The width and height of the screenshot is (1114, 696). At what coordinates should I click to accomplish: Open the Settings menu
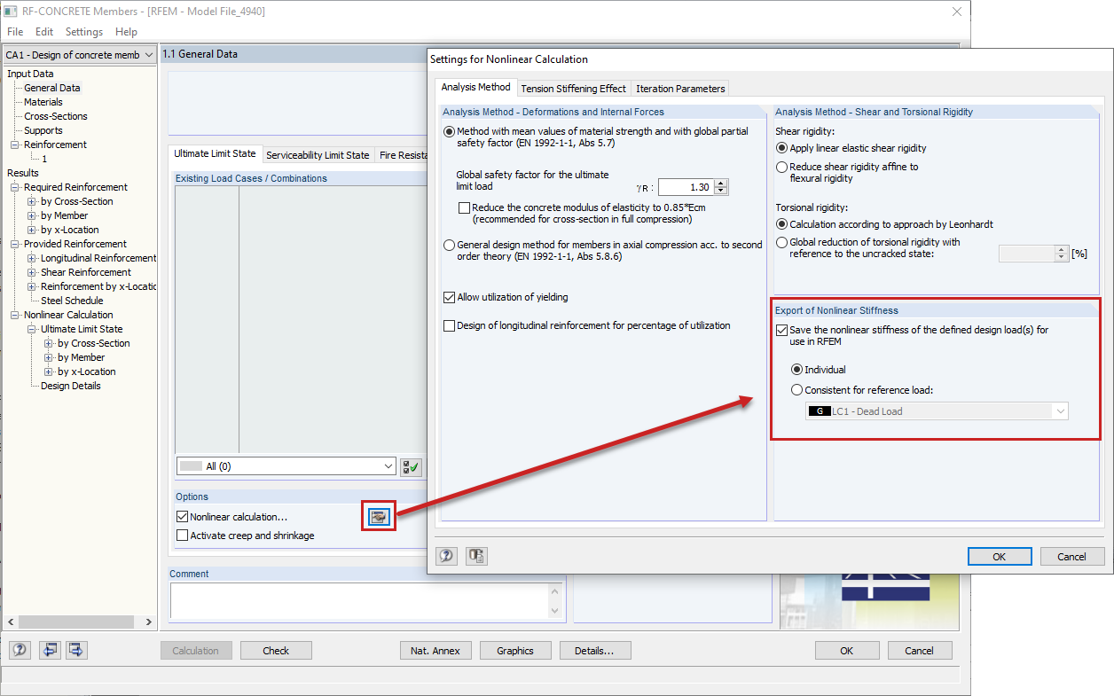tap(84, 32)
